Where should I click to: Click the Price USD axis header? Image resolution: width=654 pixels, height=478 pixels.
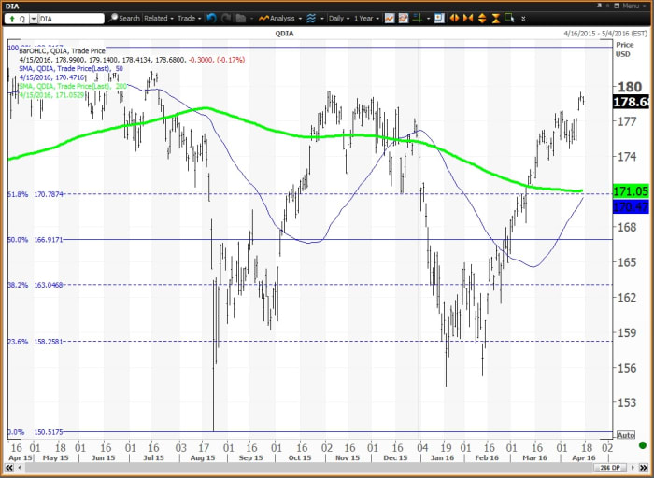point(624,49)
